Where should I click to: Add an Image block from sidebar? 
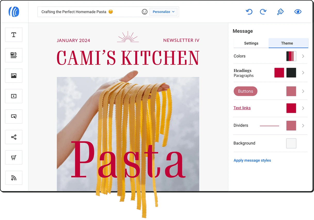coord(14,76)
